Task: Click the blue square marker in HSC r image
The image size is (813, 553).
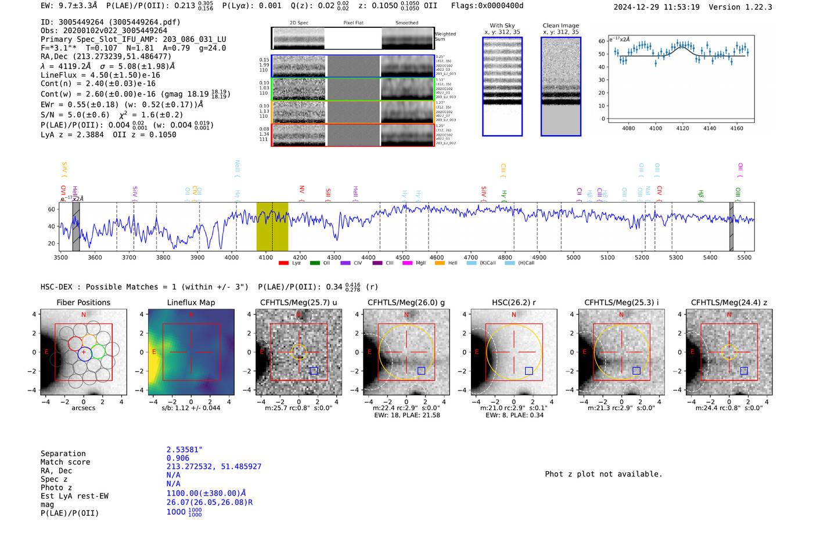Action: pyautogui.click(x=529, y=371)
